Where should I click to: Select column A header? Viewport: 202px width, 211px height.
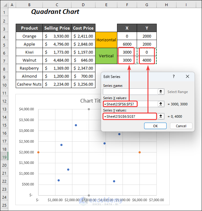[12, 5]
